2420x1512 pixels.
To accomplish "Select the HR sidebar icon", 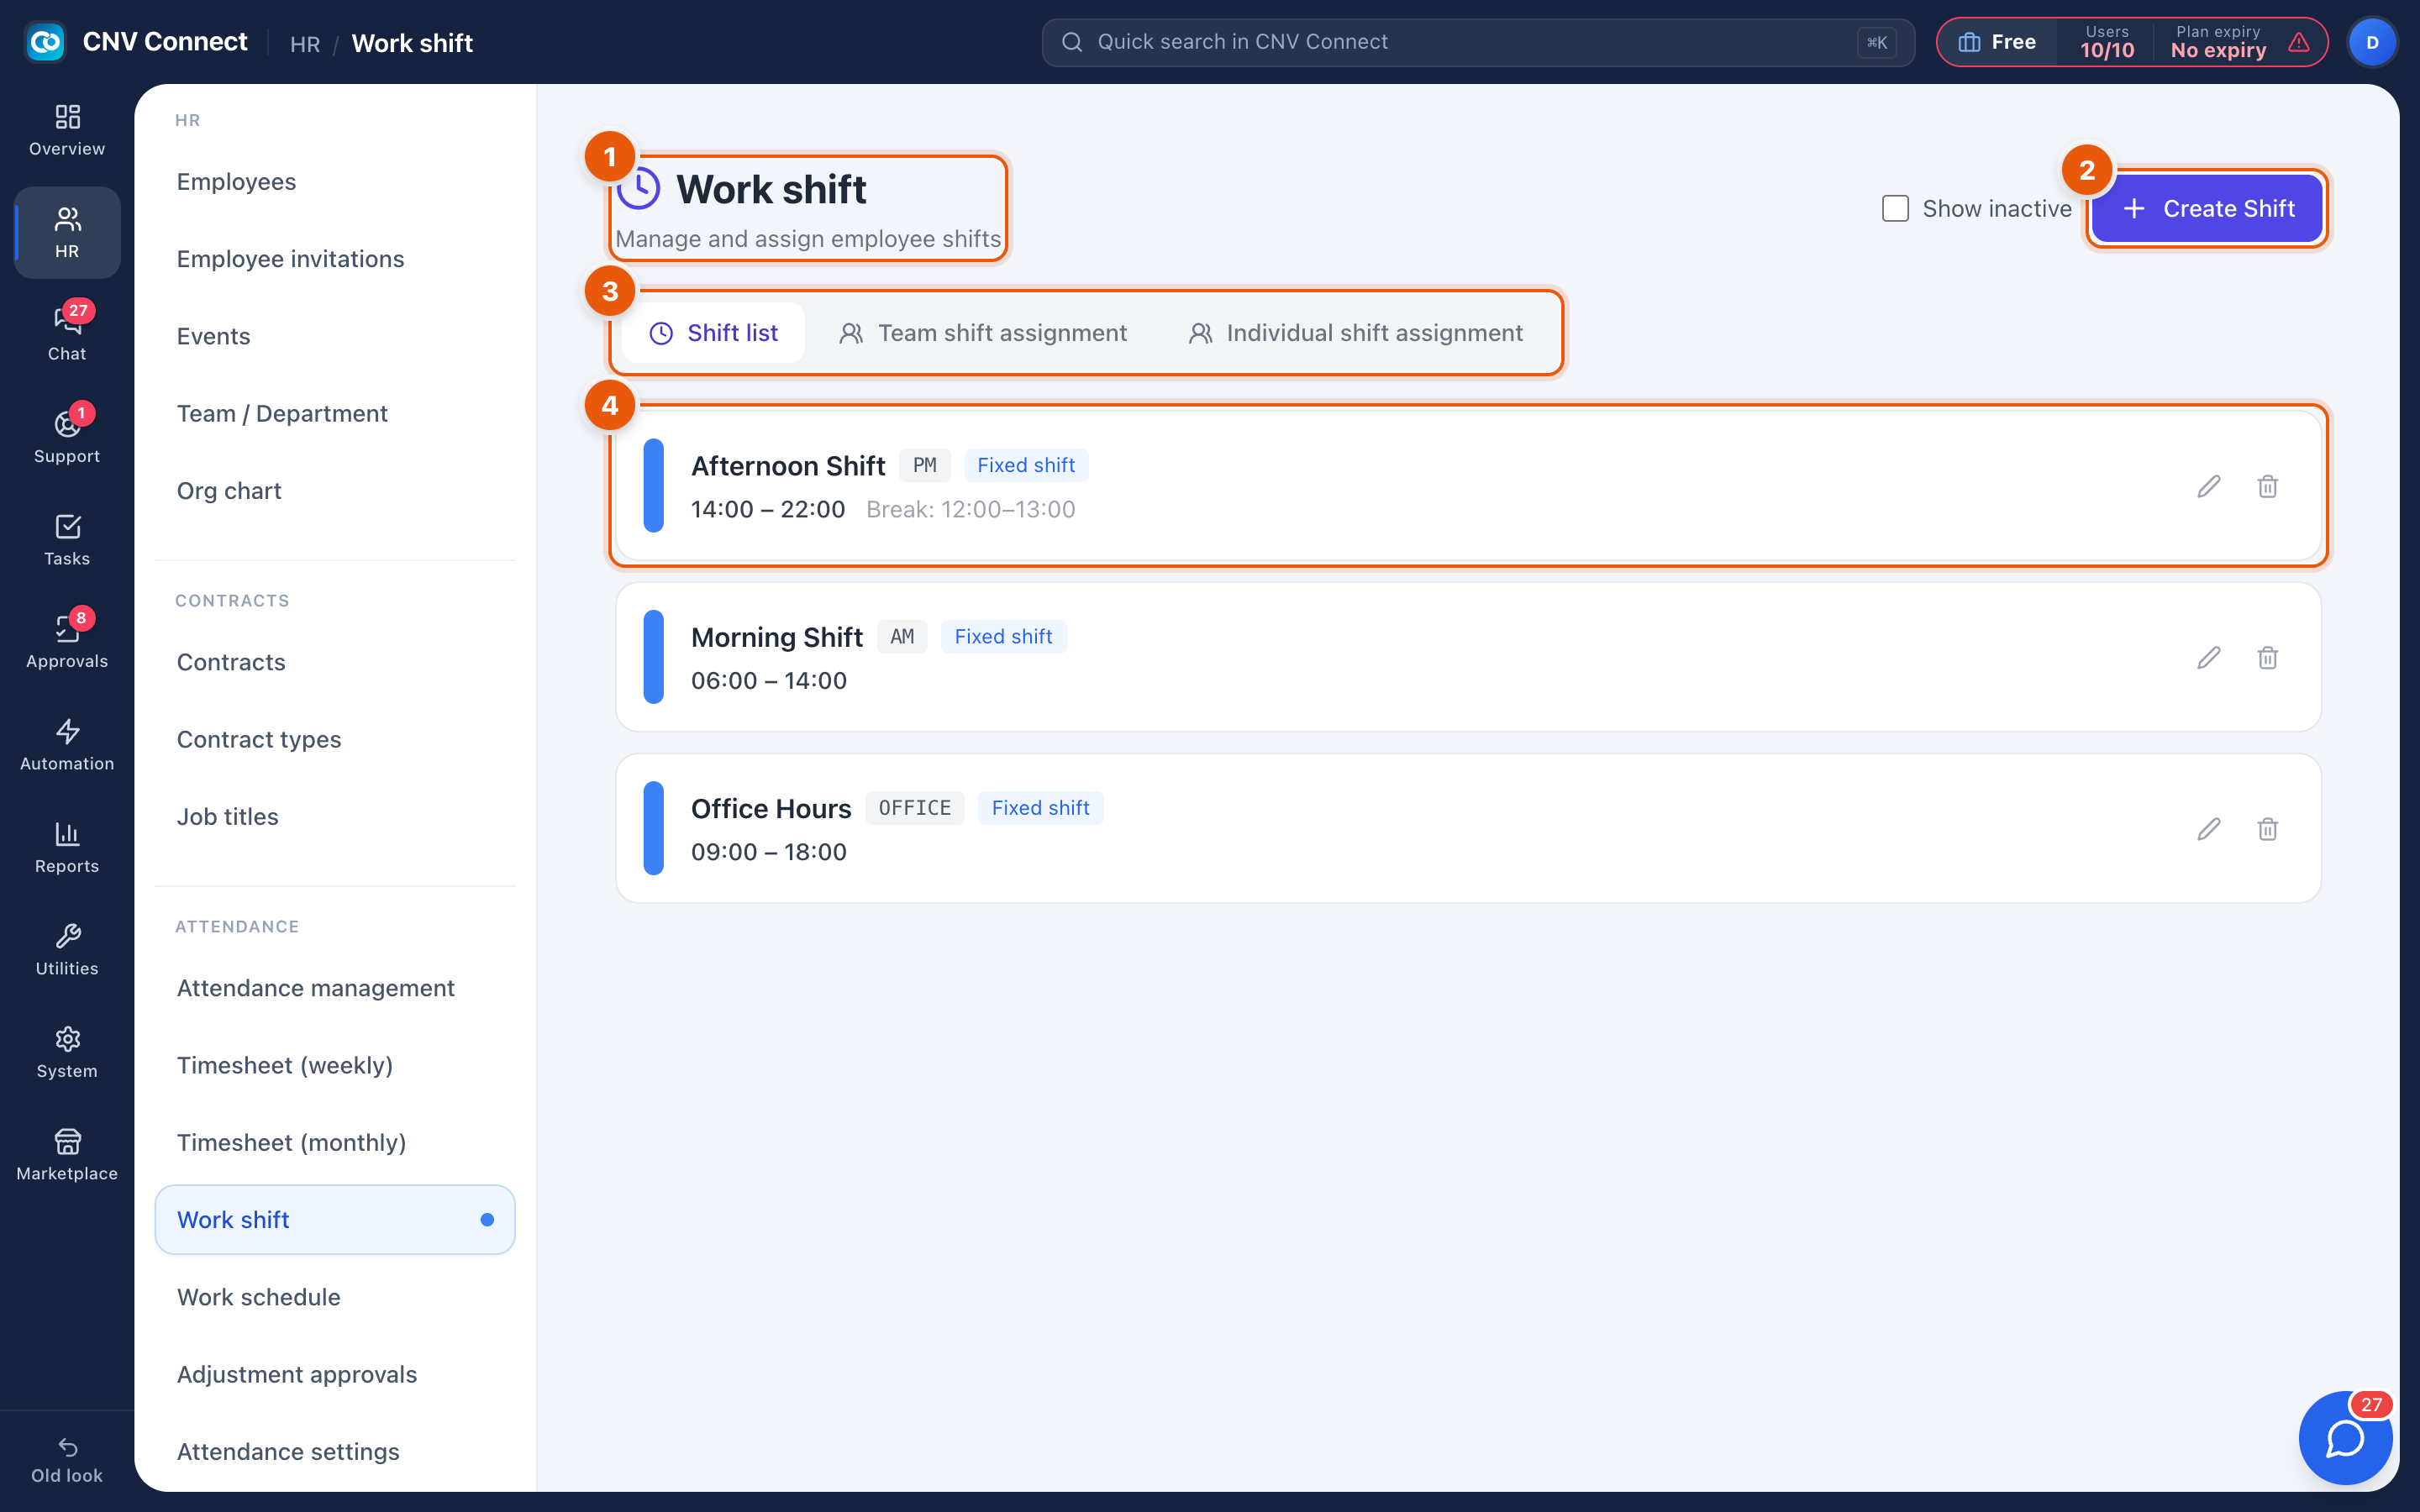I will point(67,232).
